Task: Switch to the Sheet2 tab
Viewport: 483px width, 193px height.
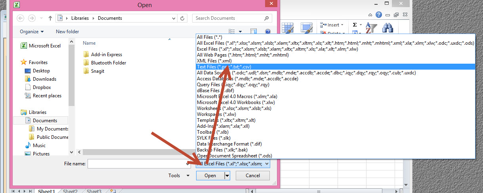Action: tap(70, 191)
